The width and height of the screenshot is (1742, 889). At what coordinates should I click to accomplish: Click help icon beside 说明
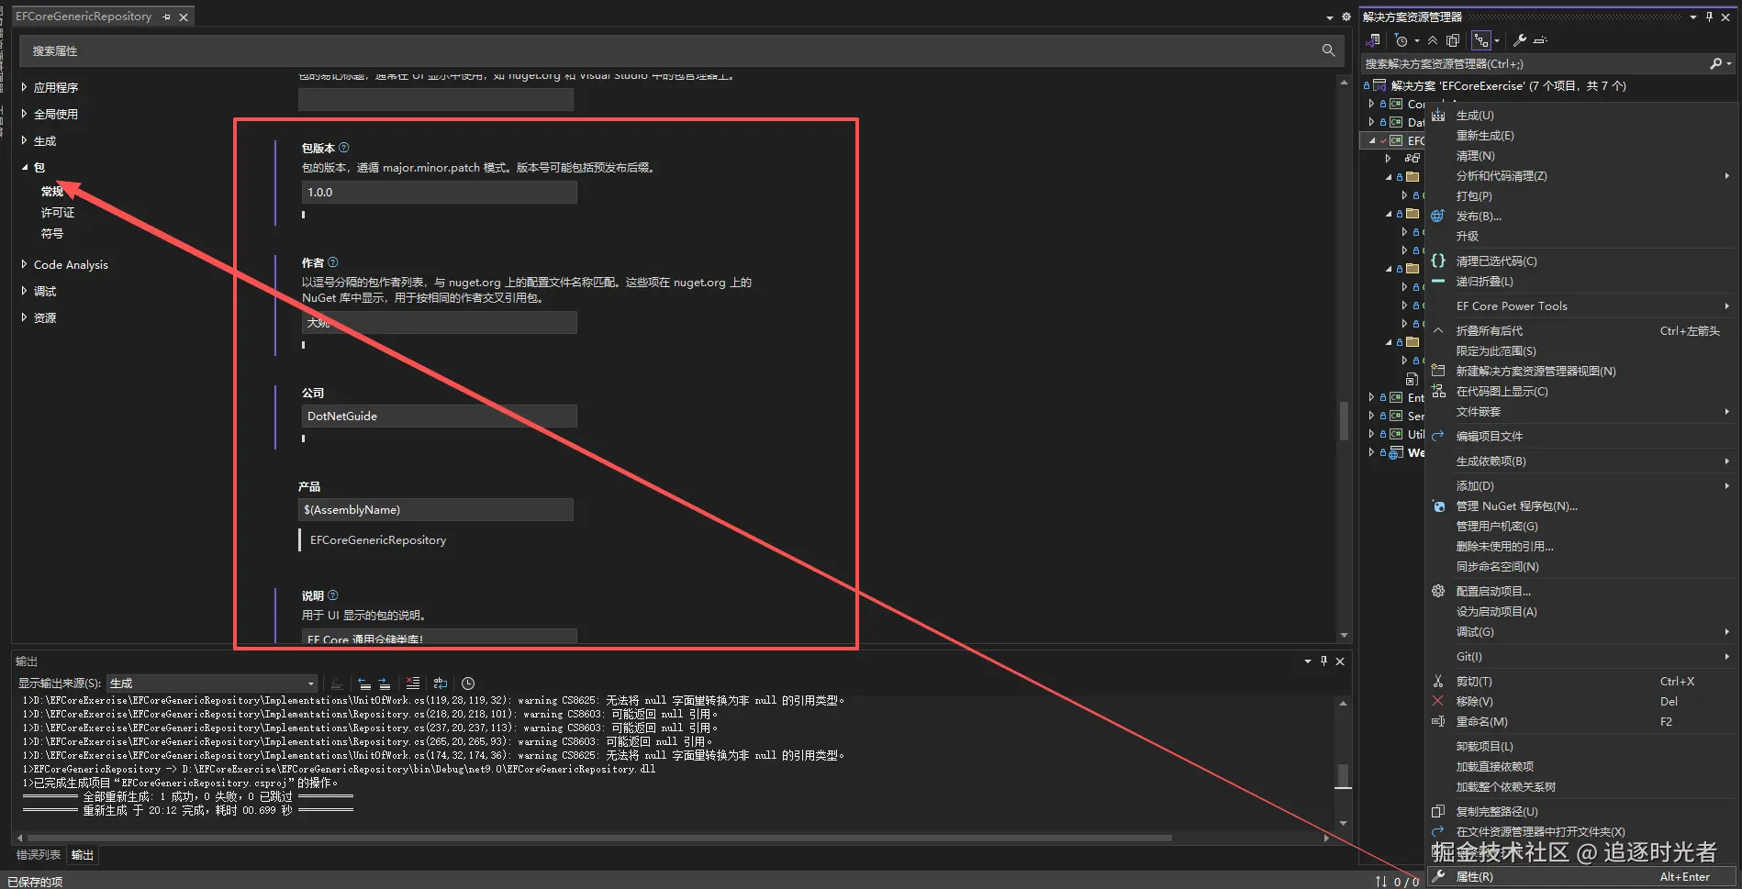pyautogui.click(x=333, y=595)
